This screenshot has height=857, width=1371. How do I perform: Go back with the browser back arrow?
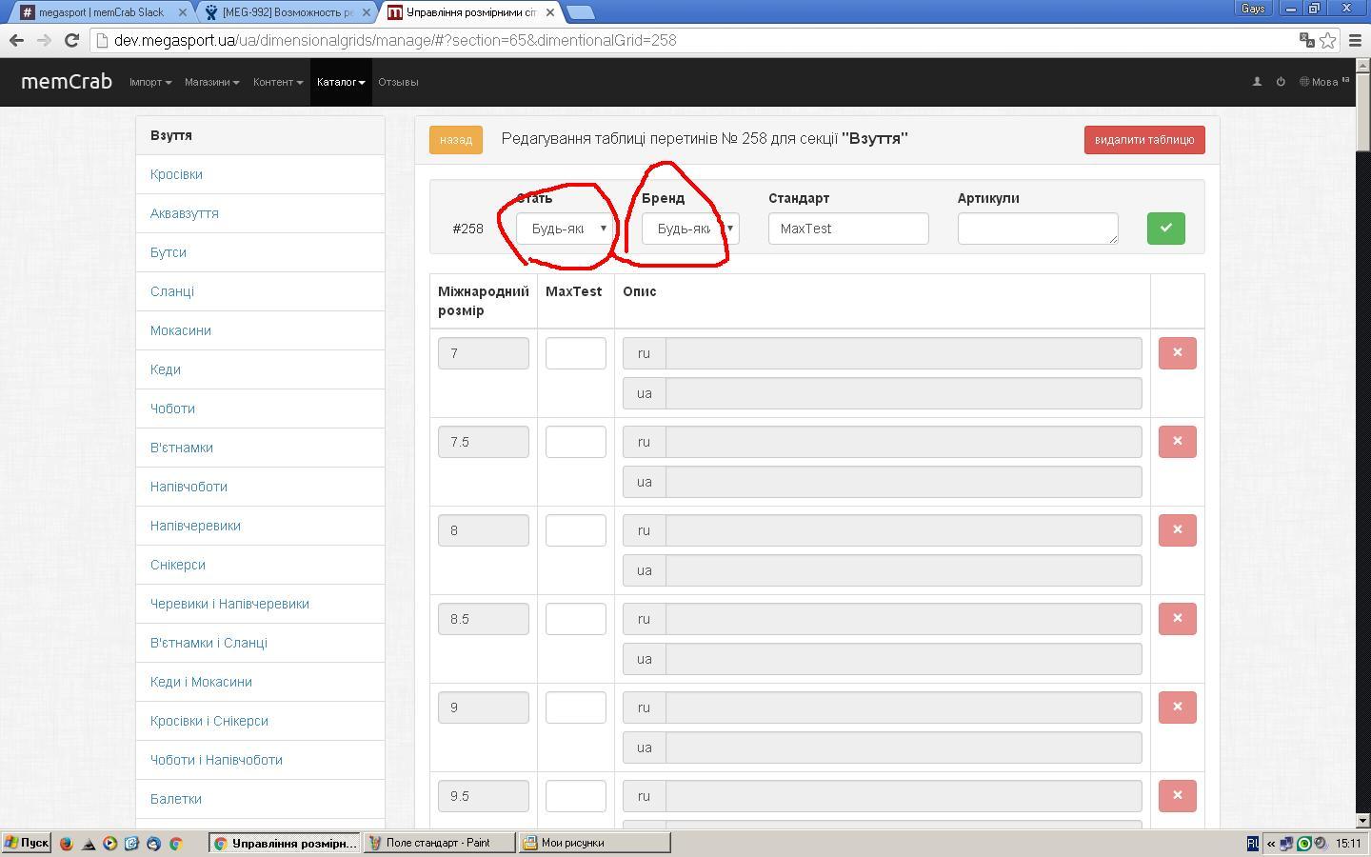tap(16, 40)
